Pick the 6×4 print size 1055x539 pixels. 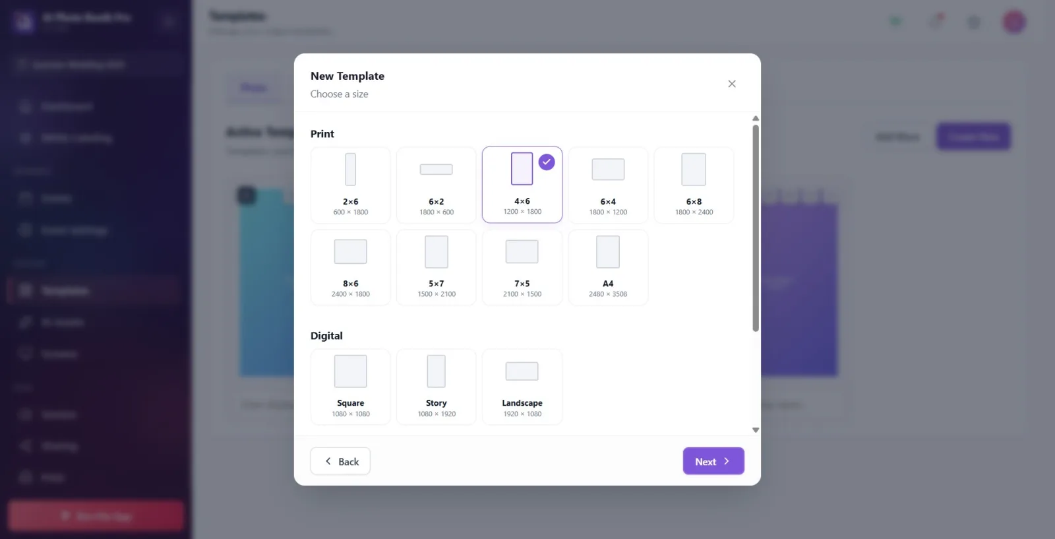pos(608,185)
